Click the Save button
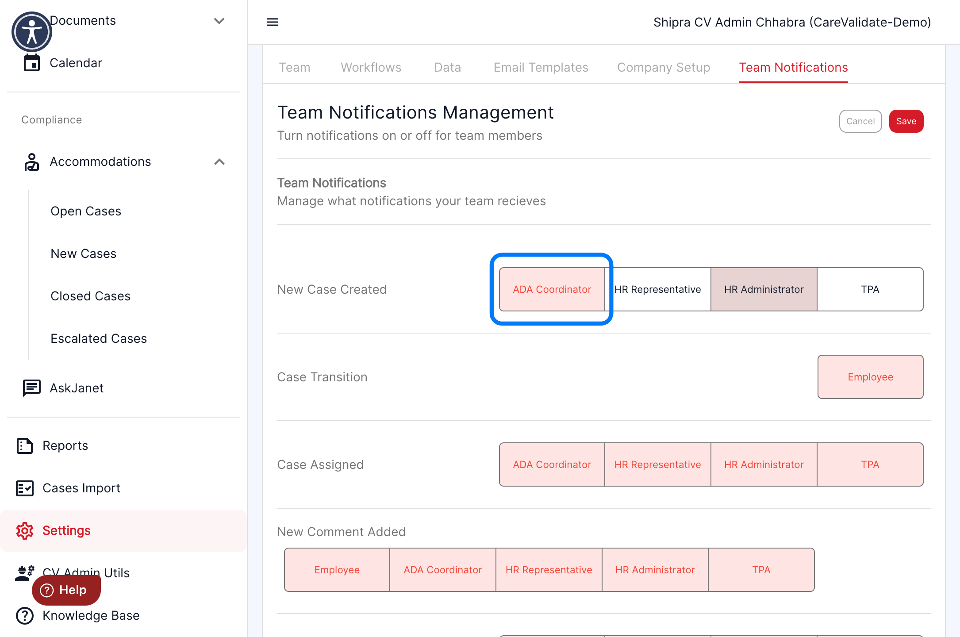 point(906,121)
